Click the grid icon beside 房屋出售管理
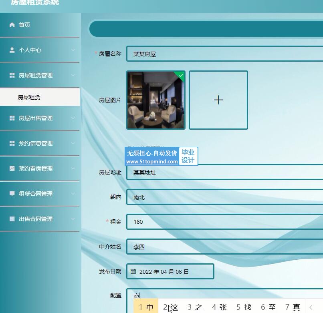Image resolution: width=323 pixels, height=313 pixels. 12,118
